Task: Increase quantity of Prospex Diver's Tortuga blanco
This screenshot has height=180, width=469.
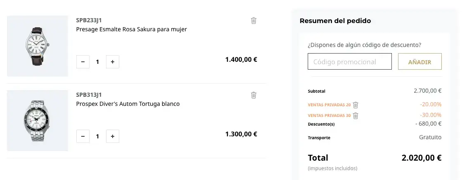Action: click(x=113, y=136)
